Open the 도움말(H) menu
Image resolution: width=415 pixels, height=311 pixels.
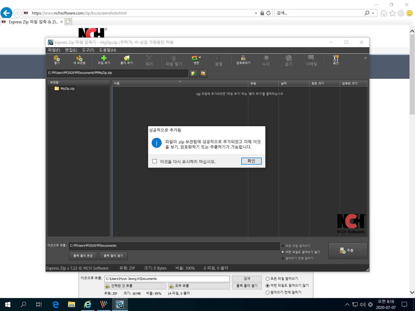click(x=108, y=50)
